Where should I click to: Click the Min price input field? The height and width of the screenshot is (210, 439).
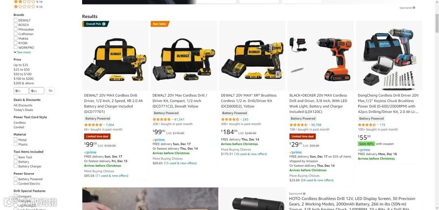point(21,91)
